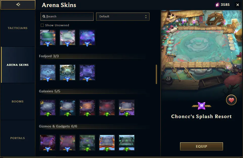Favorite Choncc's Splash Resort with heart icon
Image resolution: width=243 pixels, height=158 pixels.
pos(231,100)
